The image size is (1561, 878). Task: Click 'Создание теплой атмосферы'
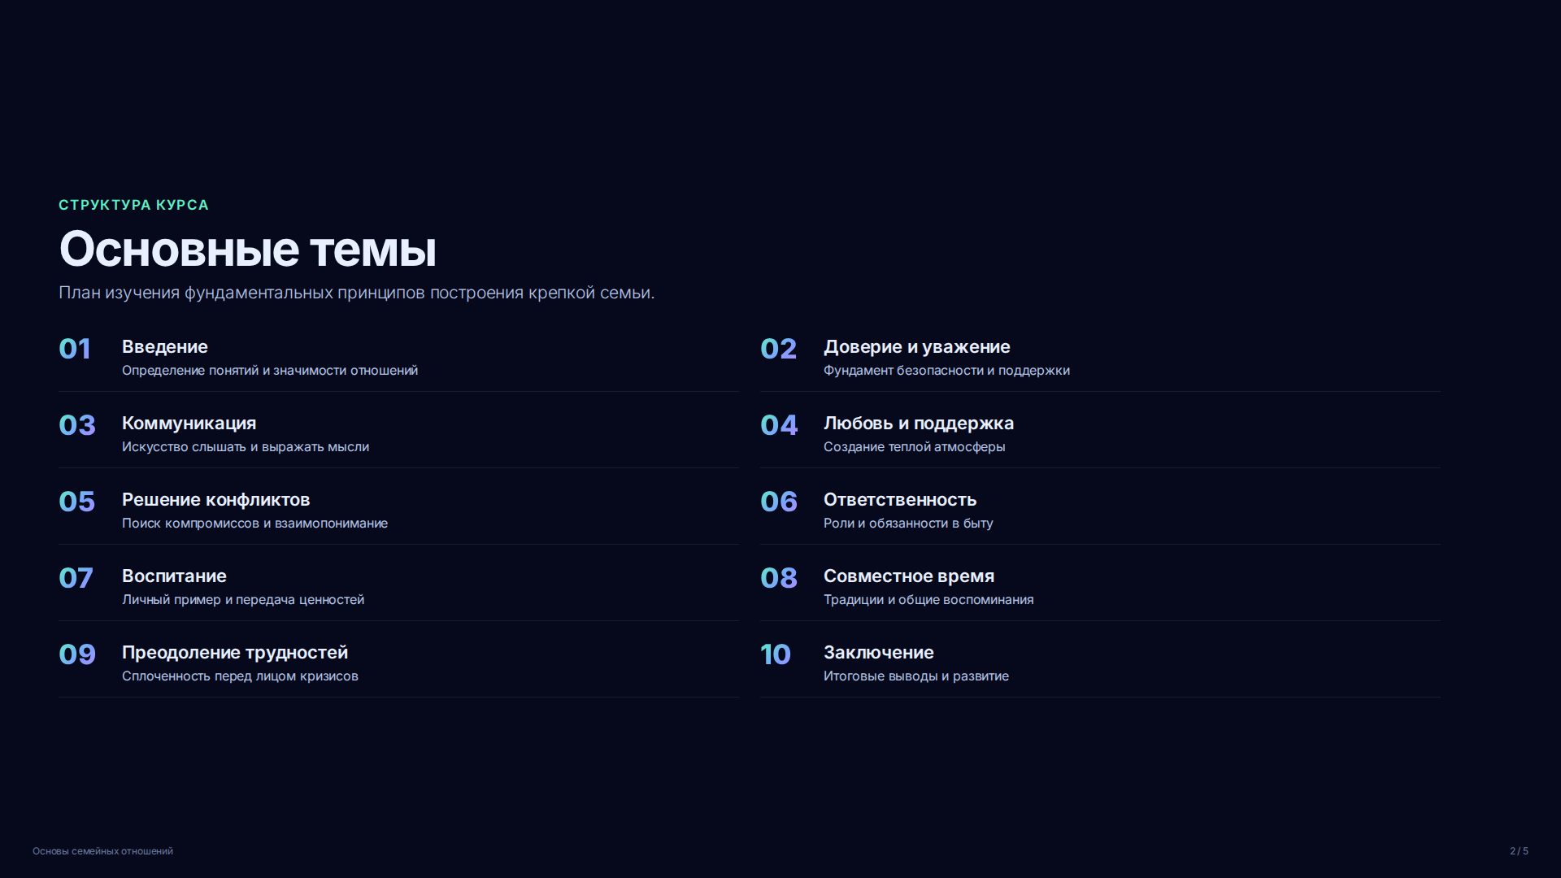click(x=915, y=447)
